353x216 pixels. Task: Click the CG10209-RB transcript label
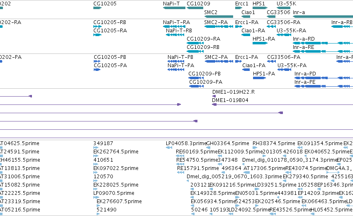click(x=203, y=47)
